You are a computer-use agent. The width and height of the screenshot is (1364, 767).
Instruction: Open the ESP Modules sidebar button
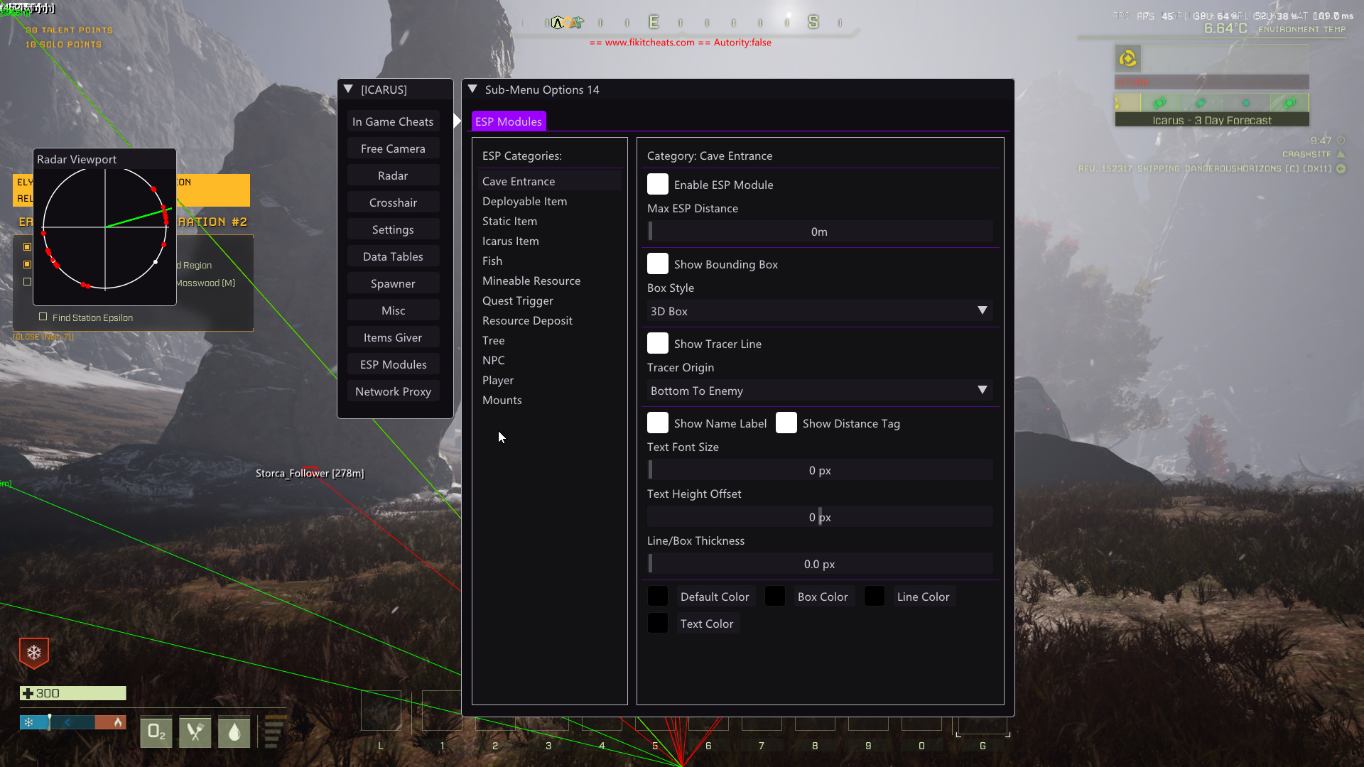393,364
